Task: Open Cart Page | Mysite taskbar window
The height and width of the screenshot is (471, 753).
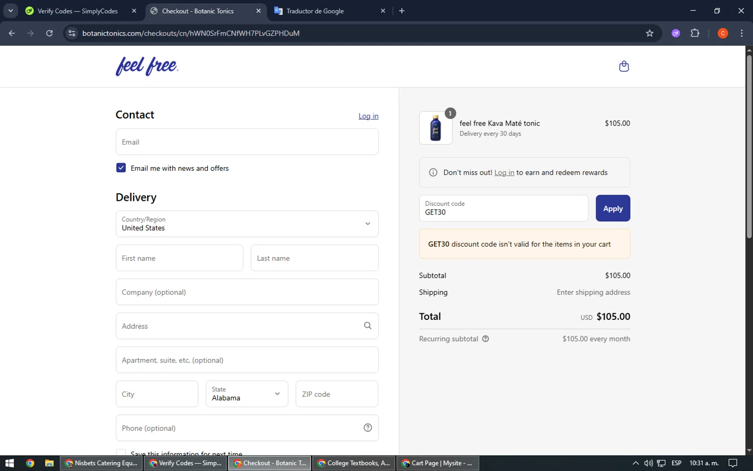Action: point(438,463)
